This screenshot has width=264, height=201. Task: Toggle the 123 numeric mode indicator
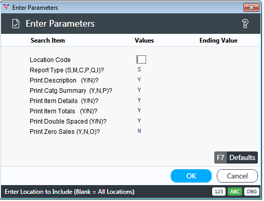click(x=219, y=192)
